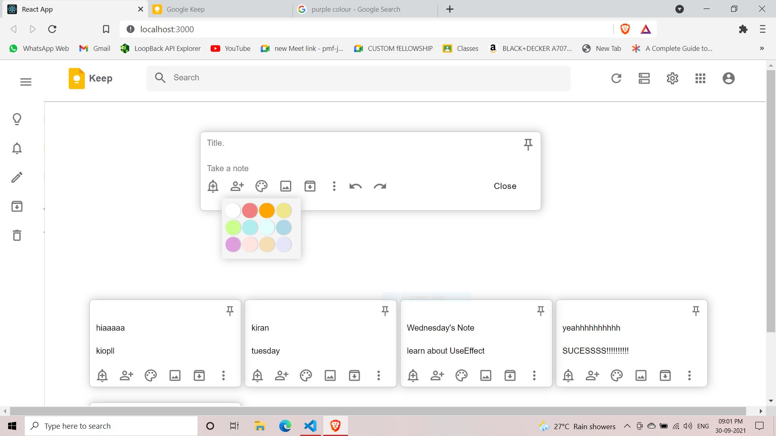This screenshot has width=776, height=436.
Task: Undo changes in the note editor
Action: (355, 186)
